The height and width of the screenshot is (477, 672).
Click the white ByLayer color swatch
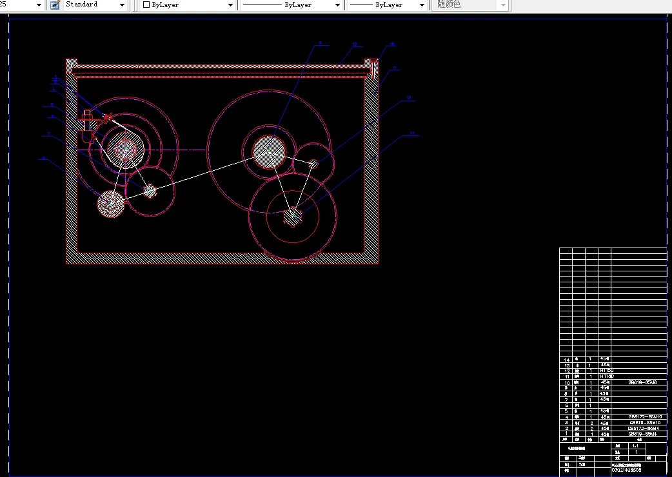[x=146, y=5]
